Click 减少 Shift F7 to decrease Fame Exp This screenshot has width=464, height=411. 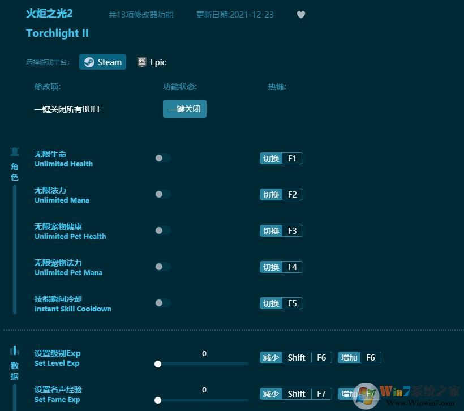point(295,393)
